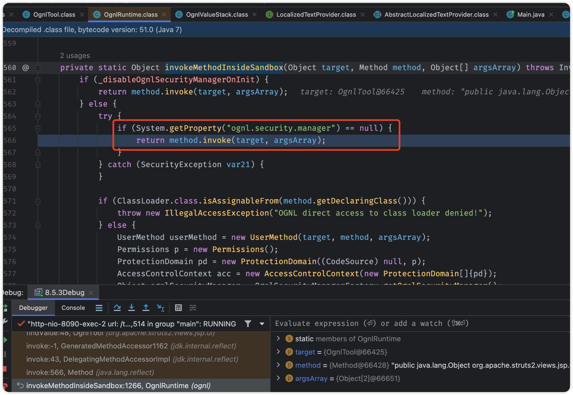Viewport: 573px width, 395px height.
Task: Click the fold toggle on line 568
Action: coord(38,164)
